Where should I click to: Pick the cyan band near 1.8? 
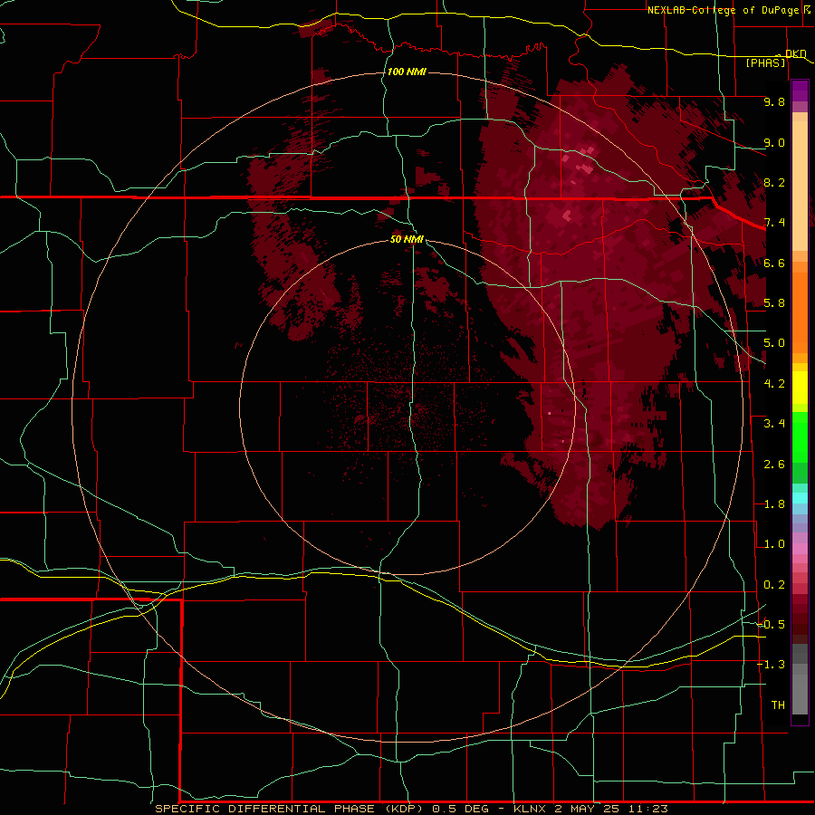pos(800,498)
